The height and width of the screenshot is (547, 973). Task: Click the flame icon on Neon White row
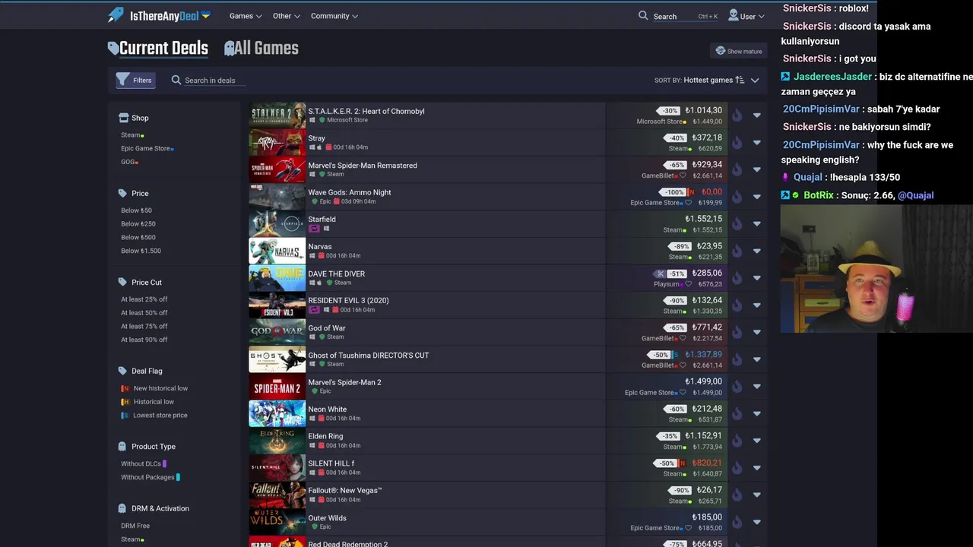(737, 413)
